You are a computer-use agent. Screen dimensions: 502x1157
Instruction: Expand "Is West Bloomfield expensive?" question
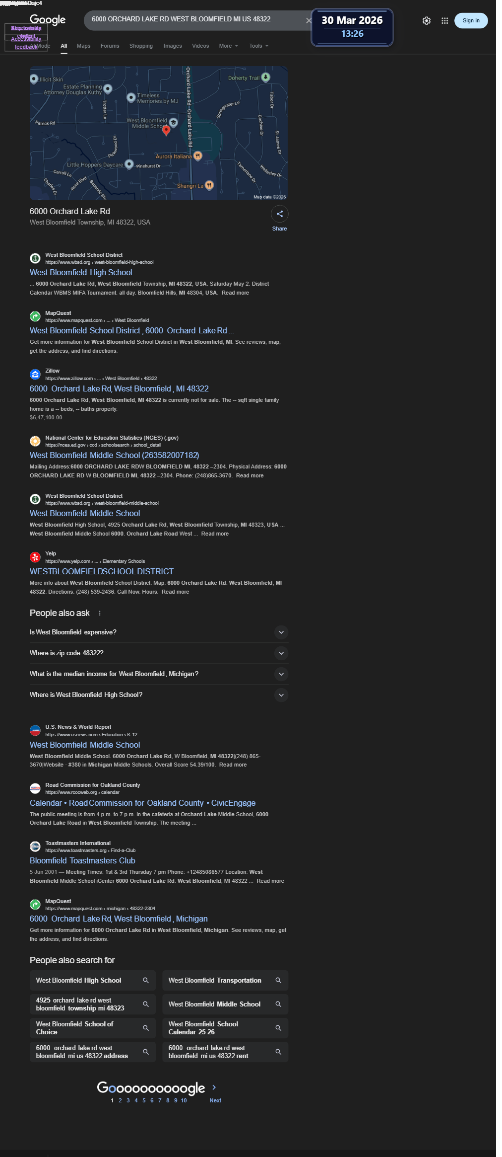tap(159, 632)
